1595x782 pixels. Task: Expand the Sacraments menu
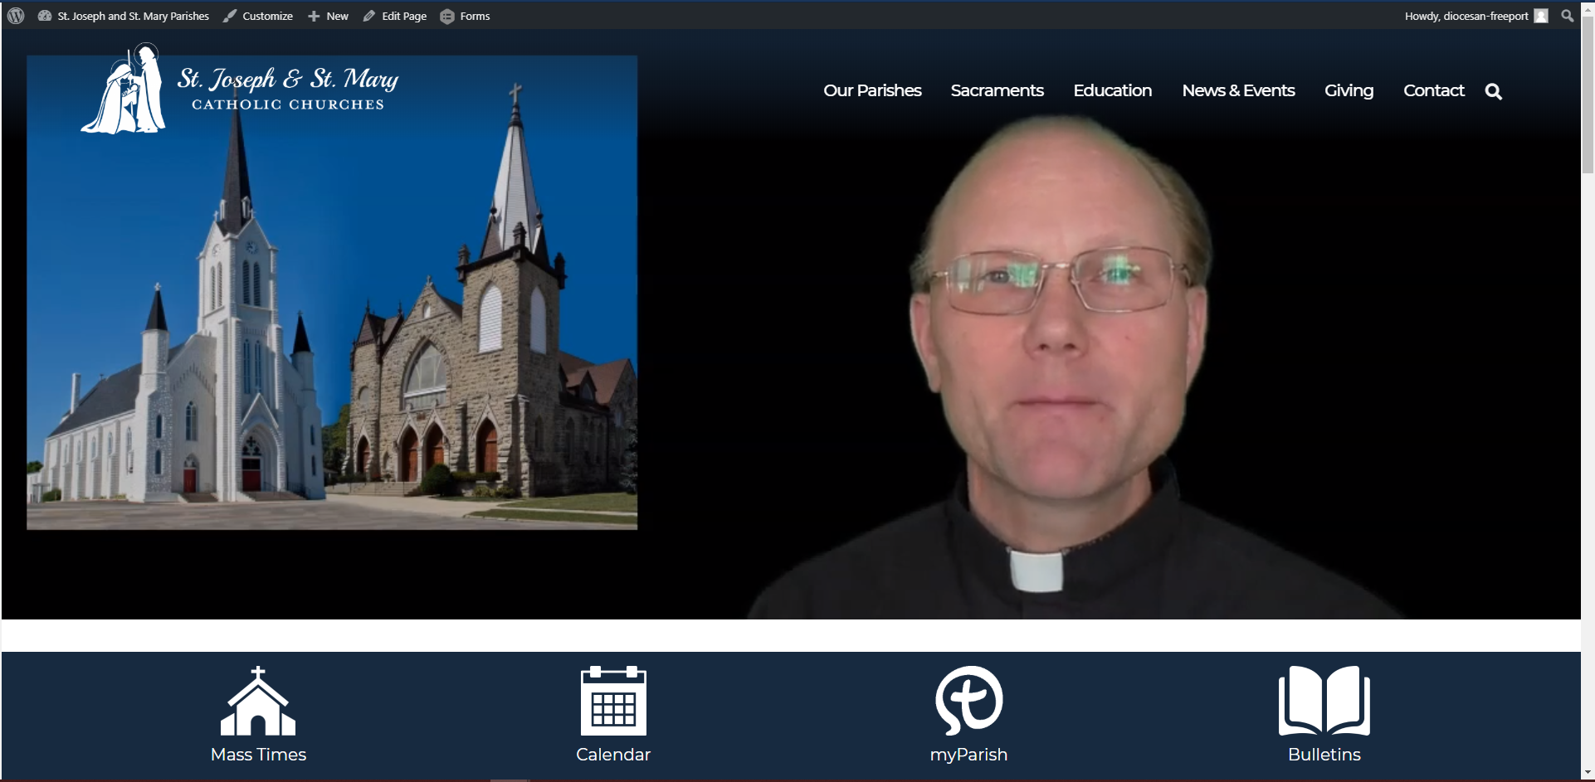pyautogui.click(x=997, y=90)
